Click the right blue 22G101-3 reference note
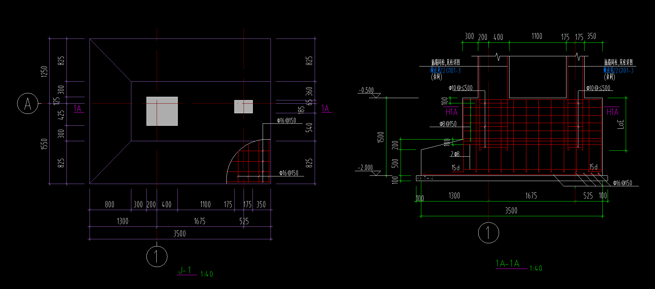Screen dimensions: 655x289 (618, 70)
